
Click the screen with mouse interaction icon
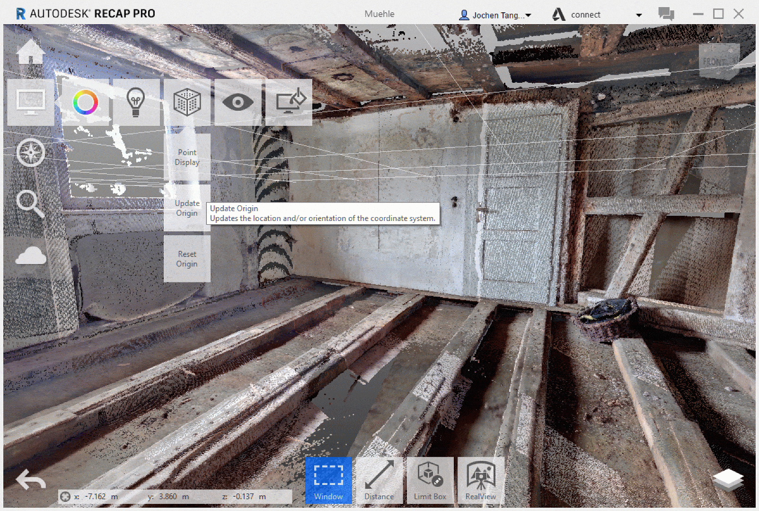coord(289,102)
